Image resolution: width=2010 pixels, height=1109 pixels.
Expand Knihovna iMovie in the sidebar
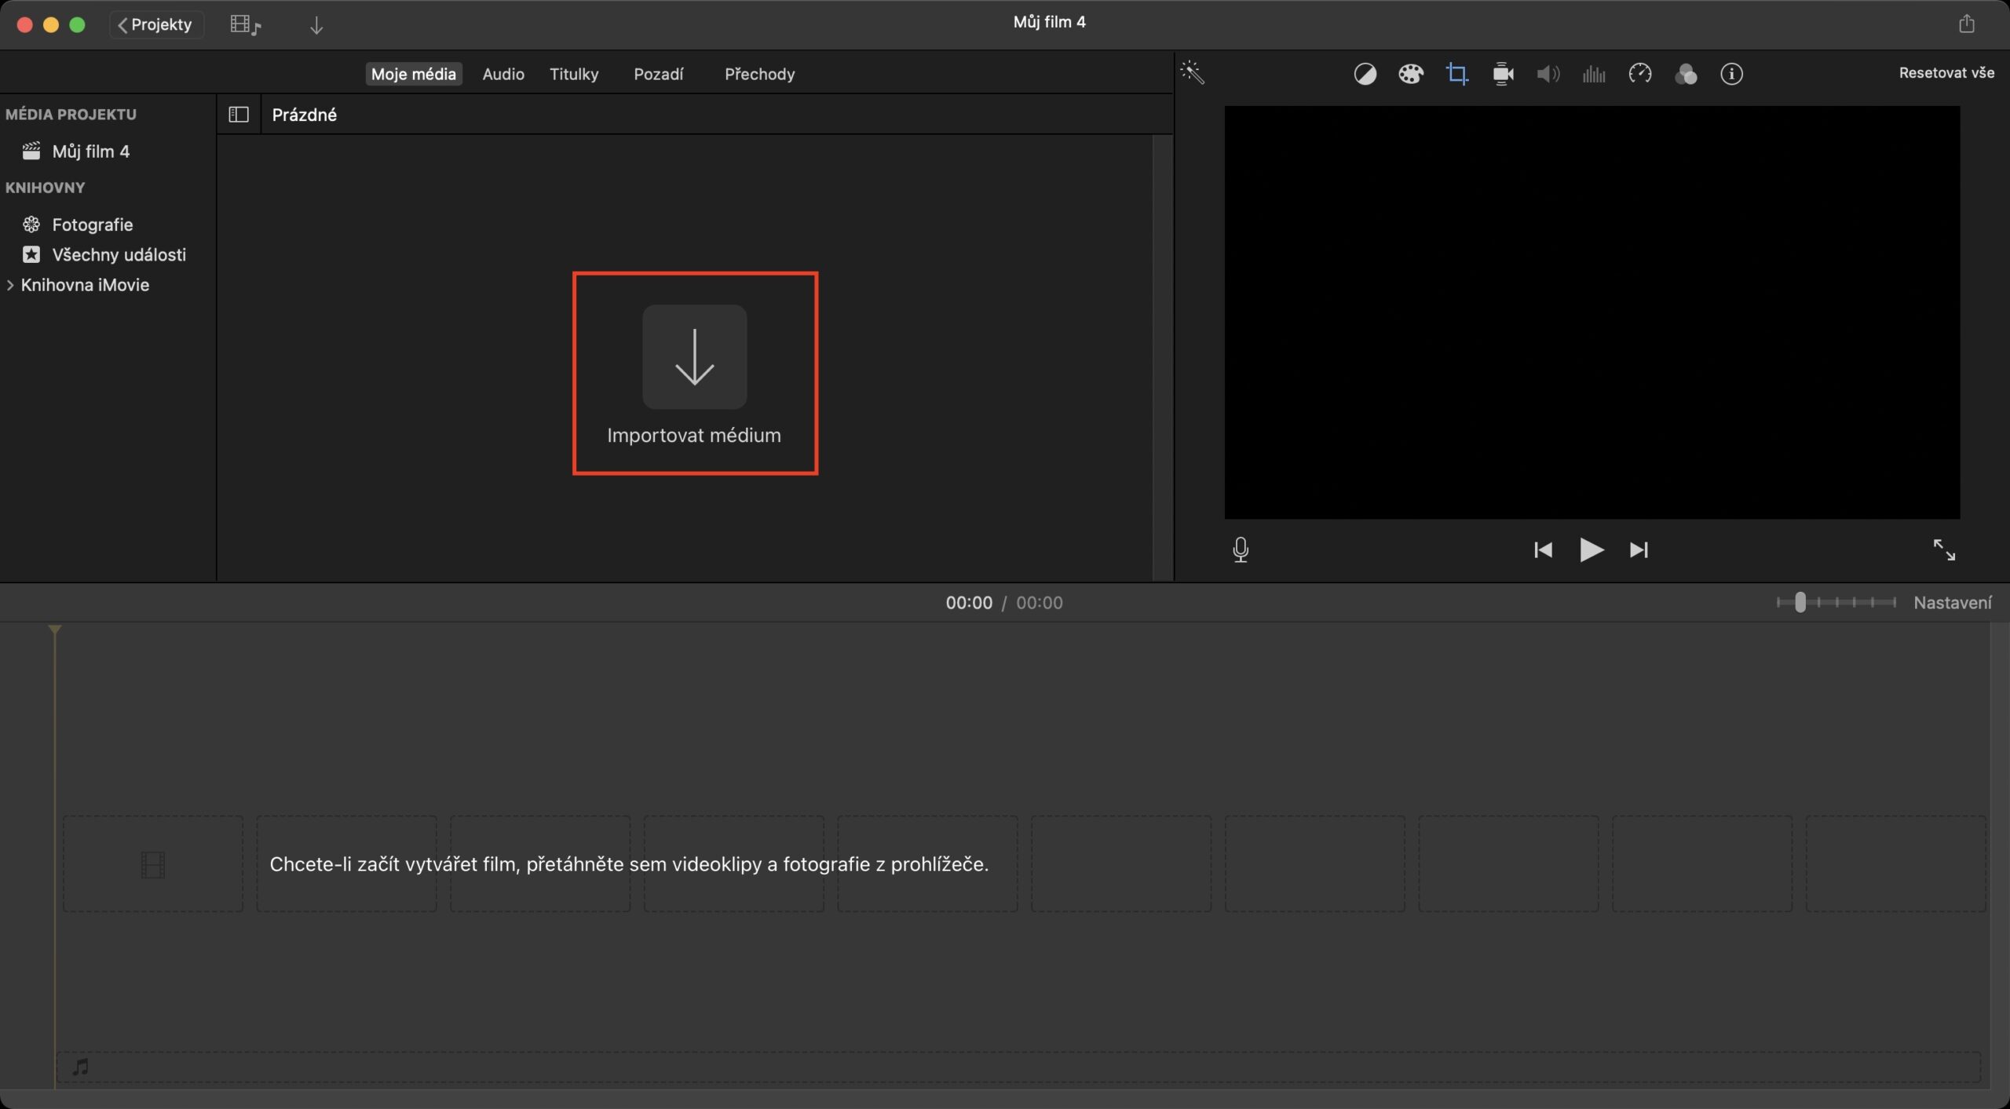point(10,284)
